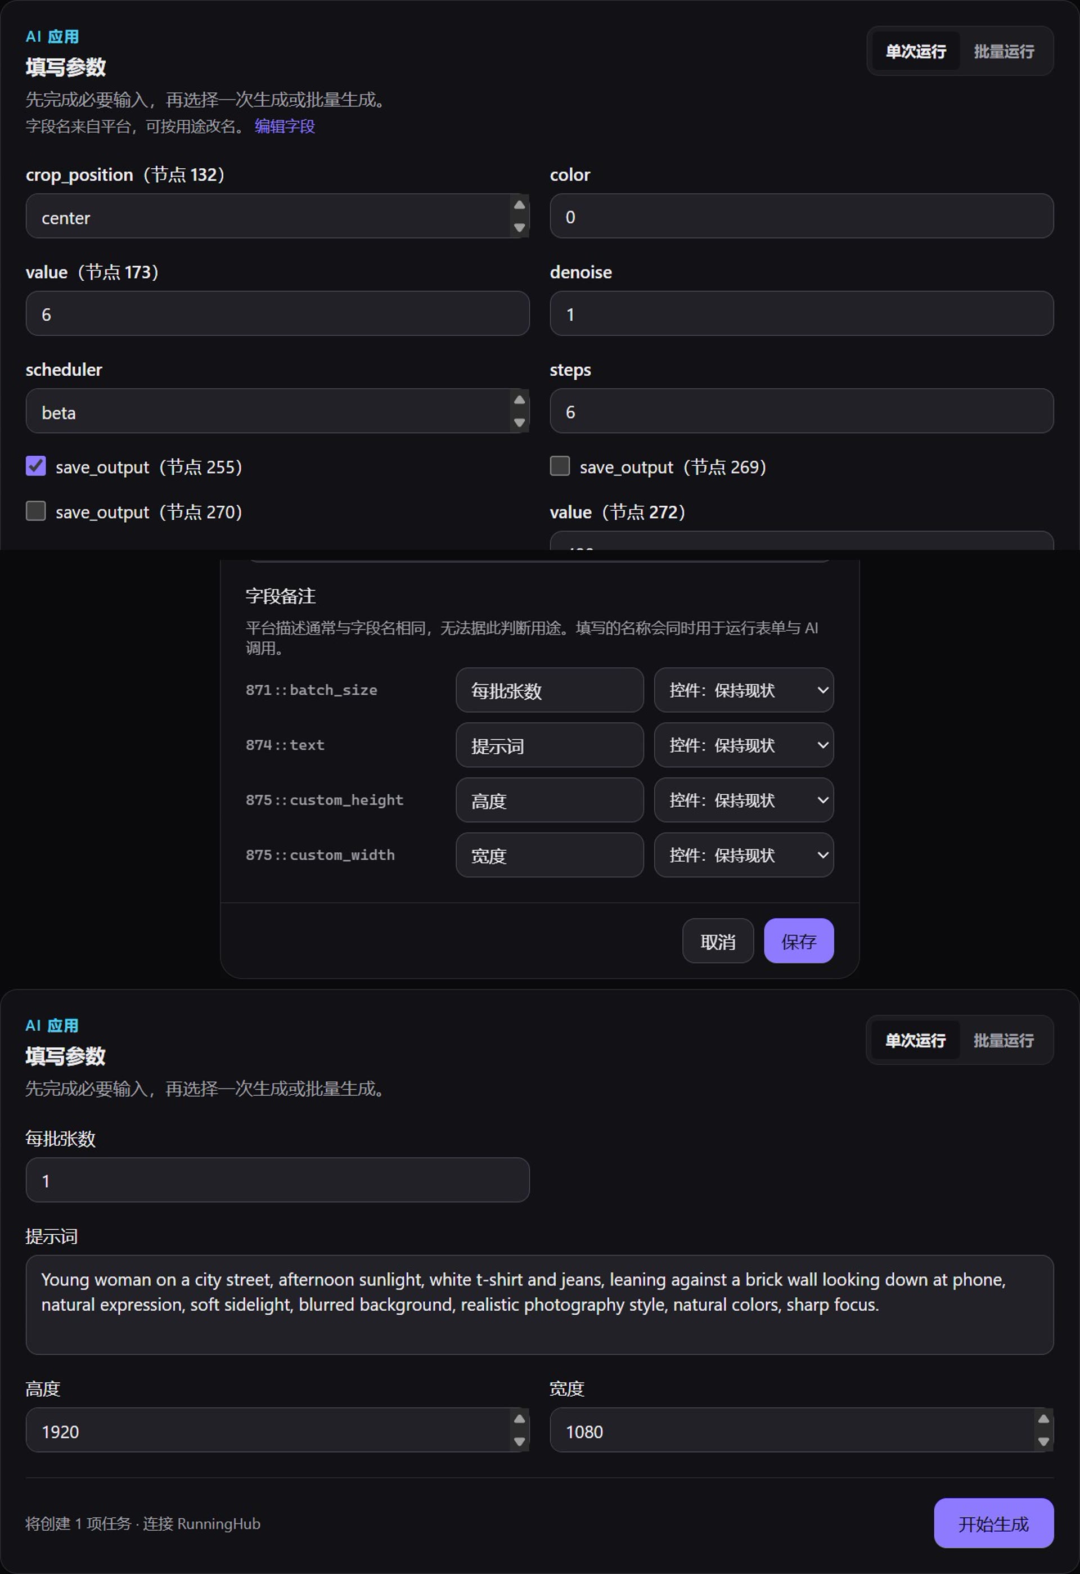Image resolution: width=1080 pixels, height=1574 pixels.
Task: Decrease 高度 value with down arrow
Action: pos(519,1441)
